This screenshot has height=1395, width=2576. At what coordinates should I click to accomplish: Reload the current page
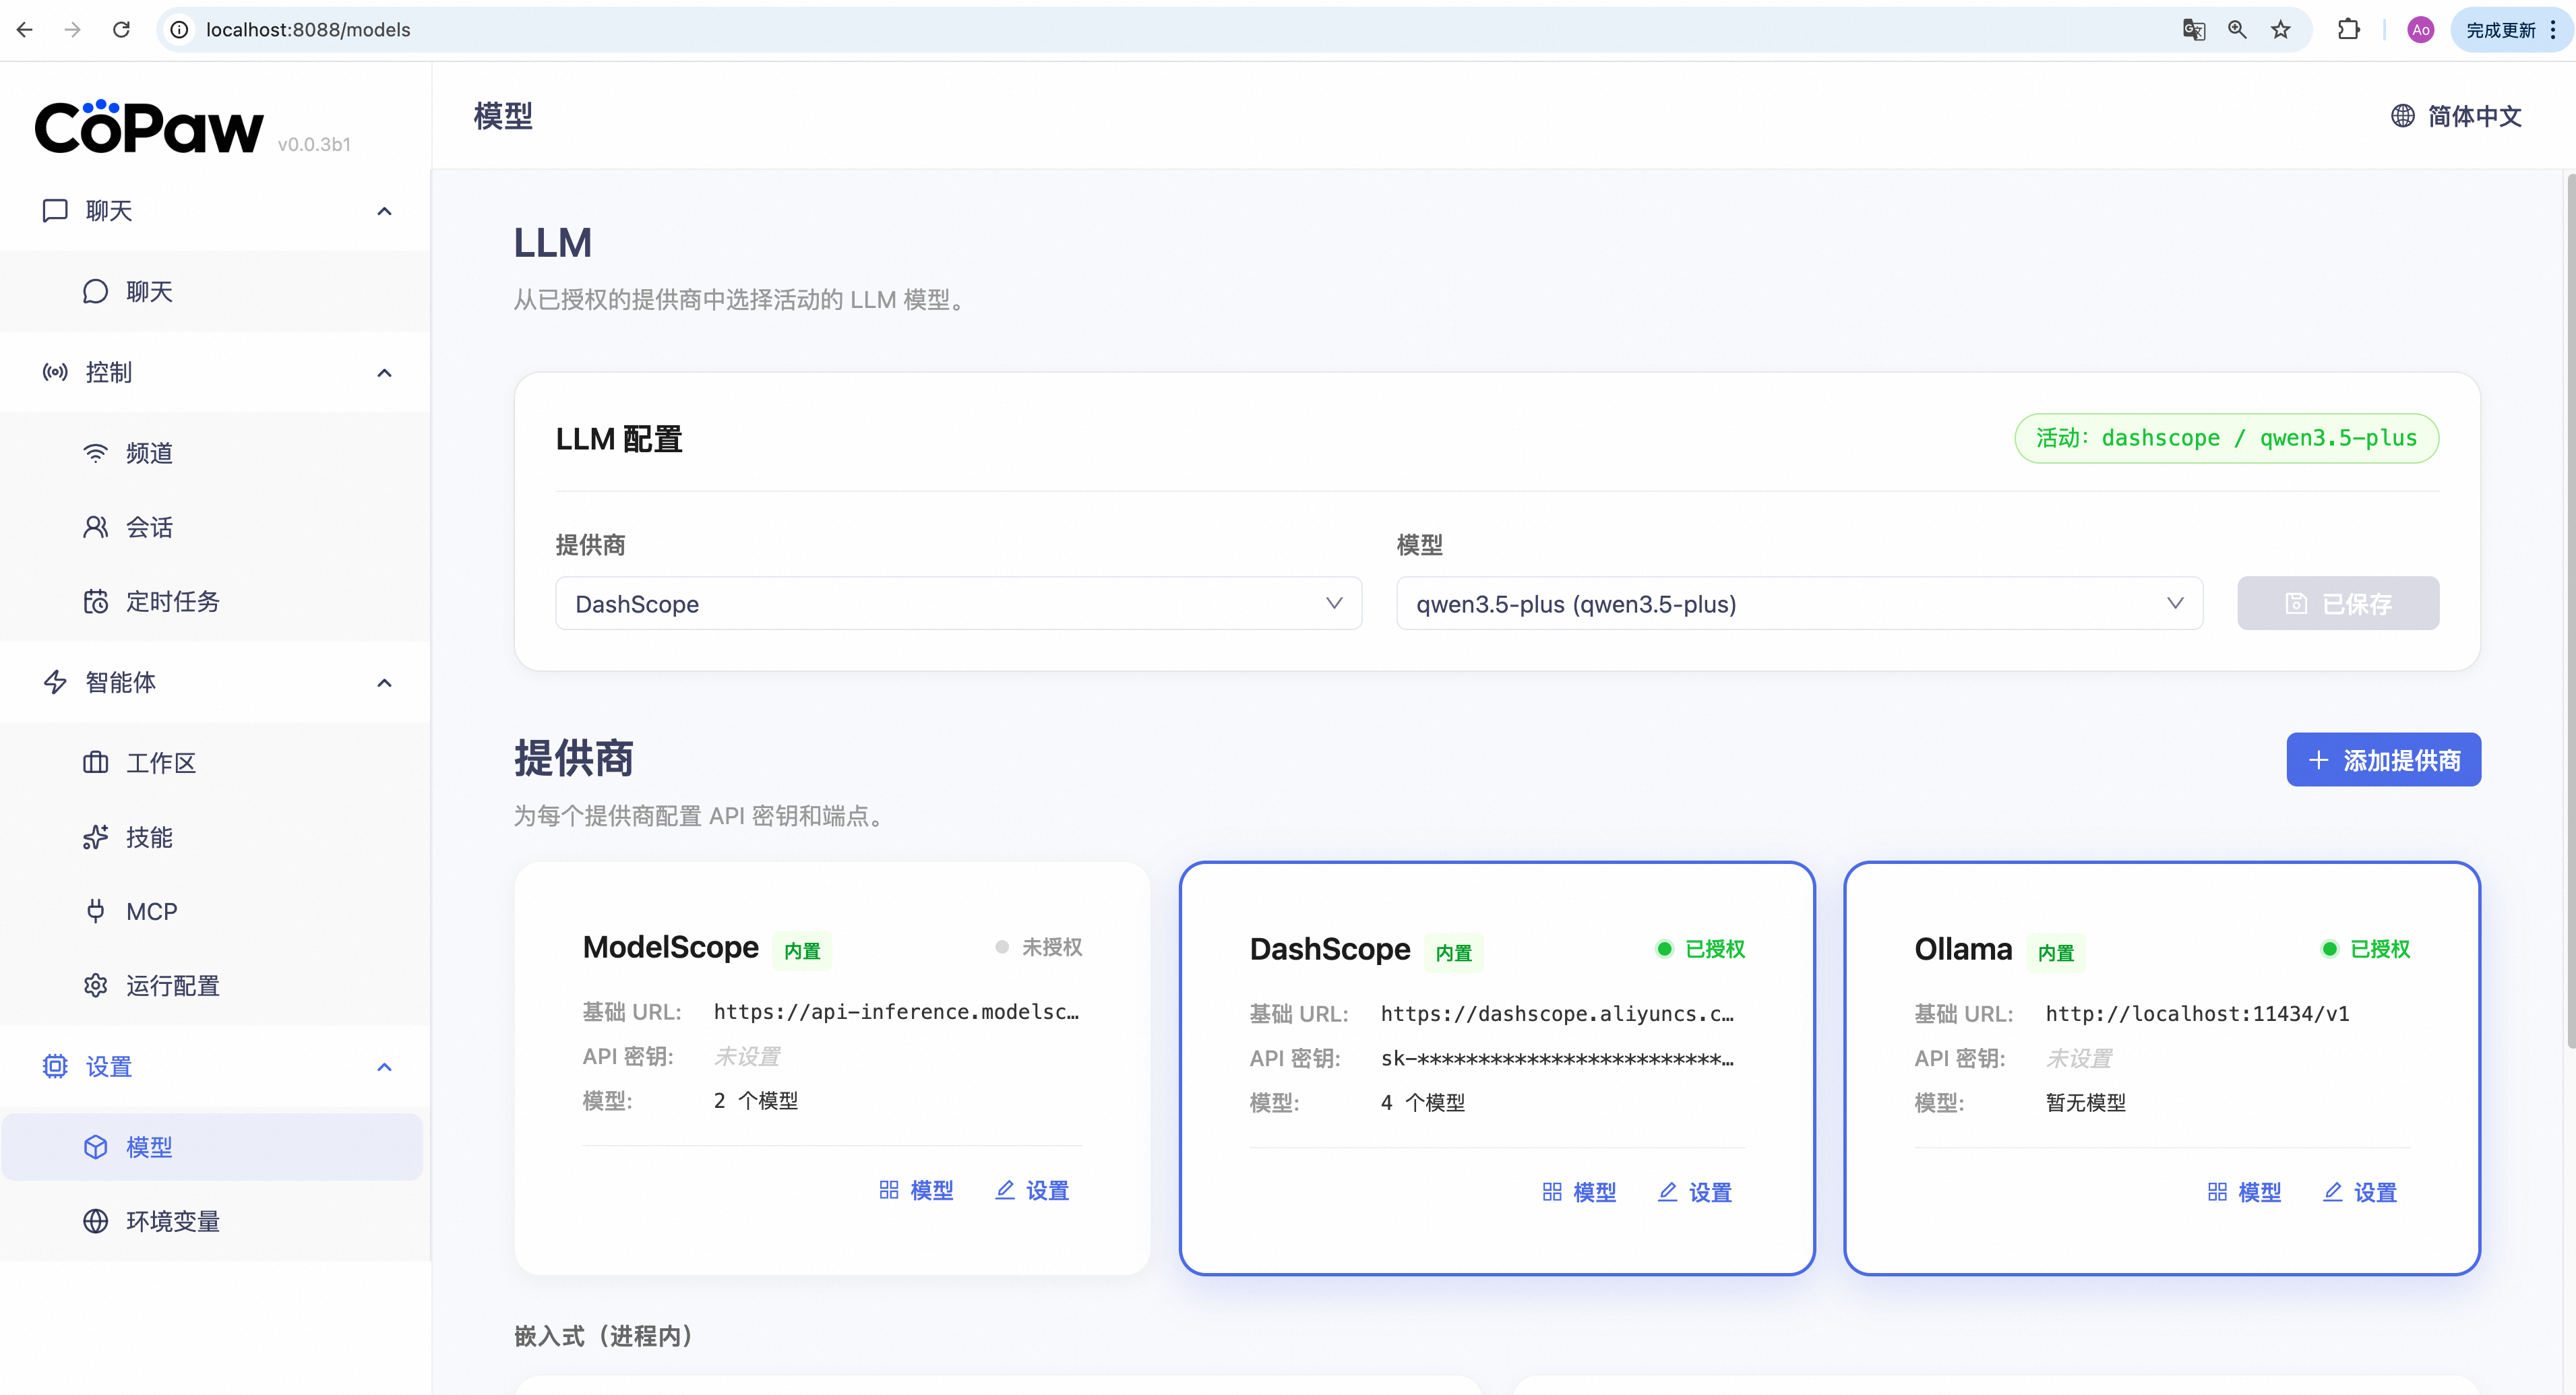click(x=121, y=30)
